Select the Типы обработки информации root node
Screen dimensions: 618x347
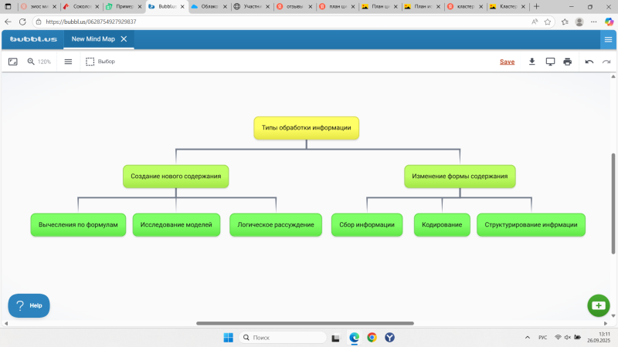tap(306, 128)
